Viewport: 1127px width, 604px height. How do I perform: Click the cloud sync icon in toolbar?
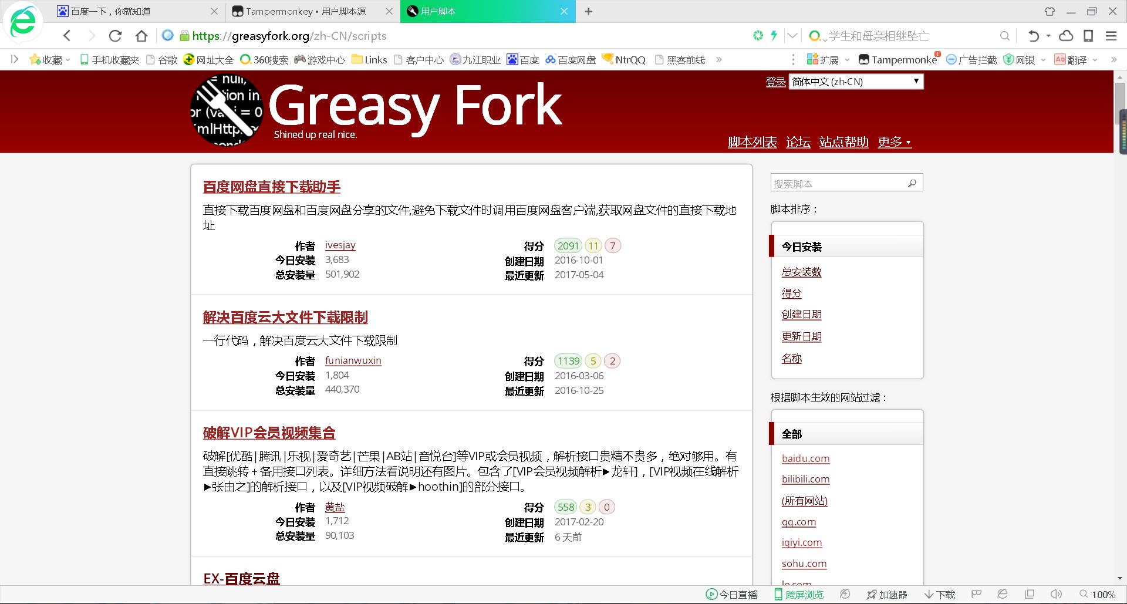click(1066, 36)
